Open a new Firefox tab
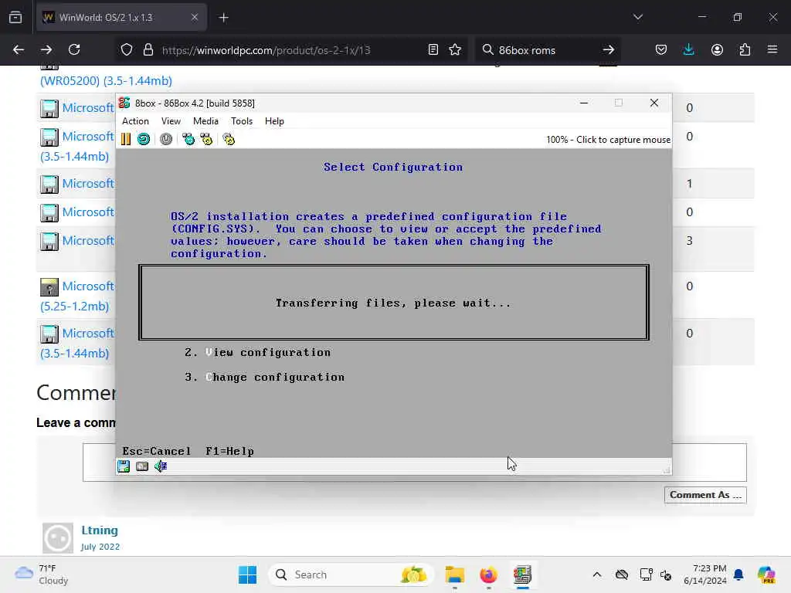Viewport: 791px width, 593px height. 224,18
